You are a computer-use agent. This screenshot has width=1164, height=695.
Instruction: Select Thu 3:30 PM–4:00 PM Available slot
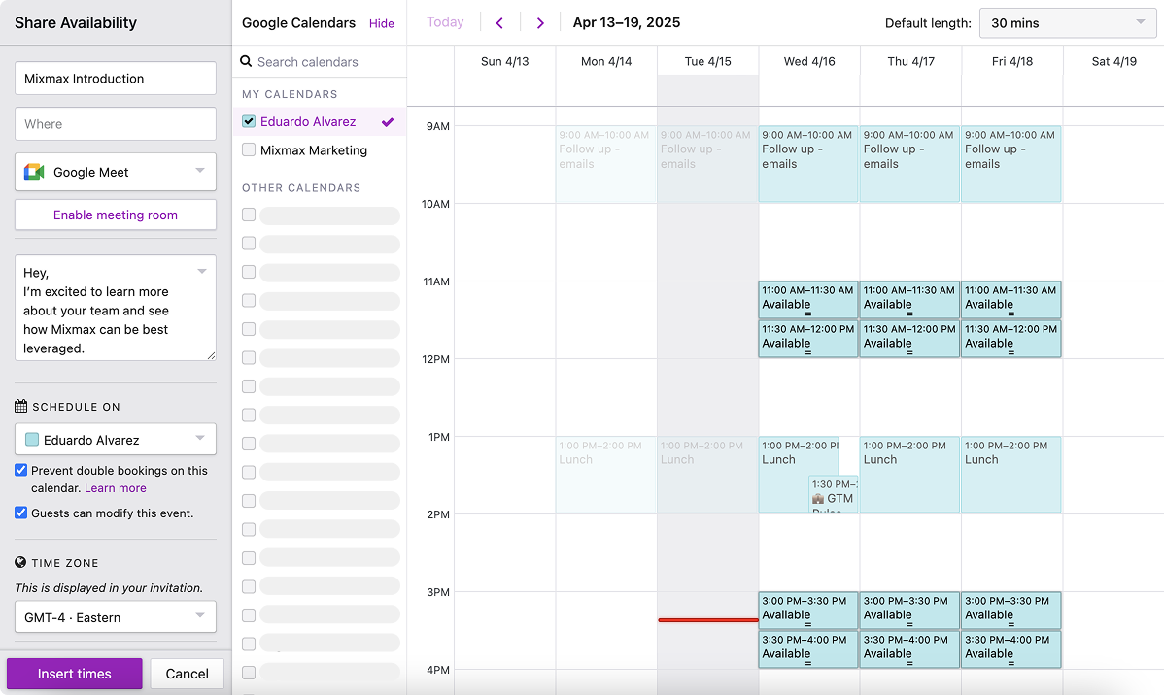(x=909, y=648)
